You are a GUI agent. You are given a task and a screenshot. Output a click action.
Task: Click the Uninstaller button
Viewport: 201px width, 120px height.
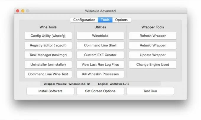coord(48,64)
